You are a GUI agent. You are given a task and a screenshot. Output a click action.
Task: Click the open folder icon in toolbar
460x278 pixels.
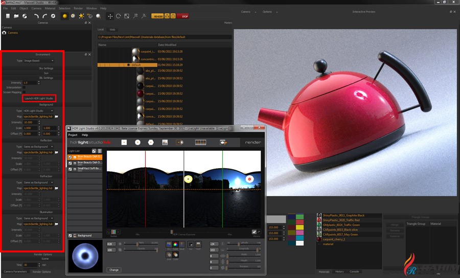tap(16, 16)
